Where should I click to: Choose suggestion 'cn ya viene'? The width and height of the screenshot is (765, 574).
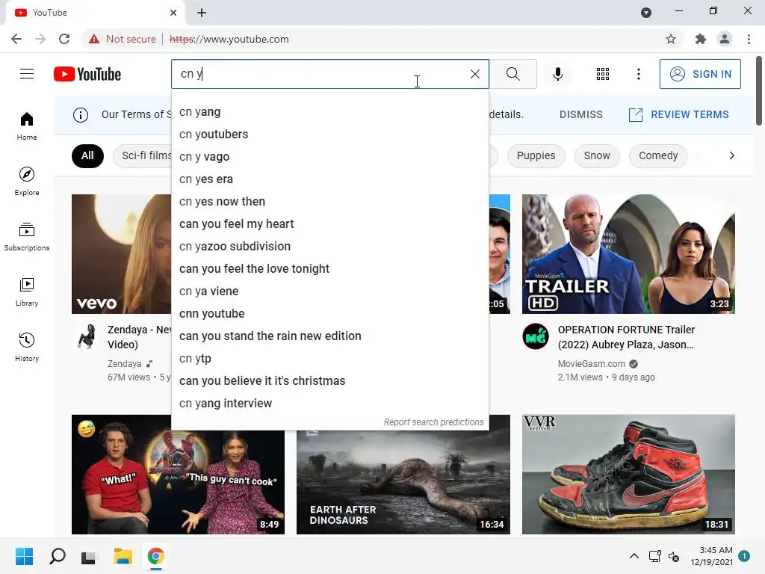pos(329,292)
